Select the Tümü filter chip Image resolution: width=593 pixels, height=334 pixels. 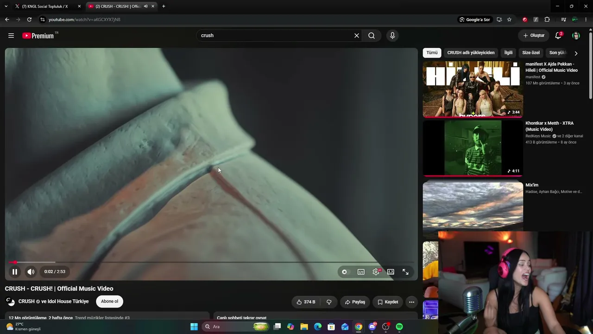coord(432,53)
